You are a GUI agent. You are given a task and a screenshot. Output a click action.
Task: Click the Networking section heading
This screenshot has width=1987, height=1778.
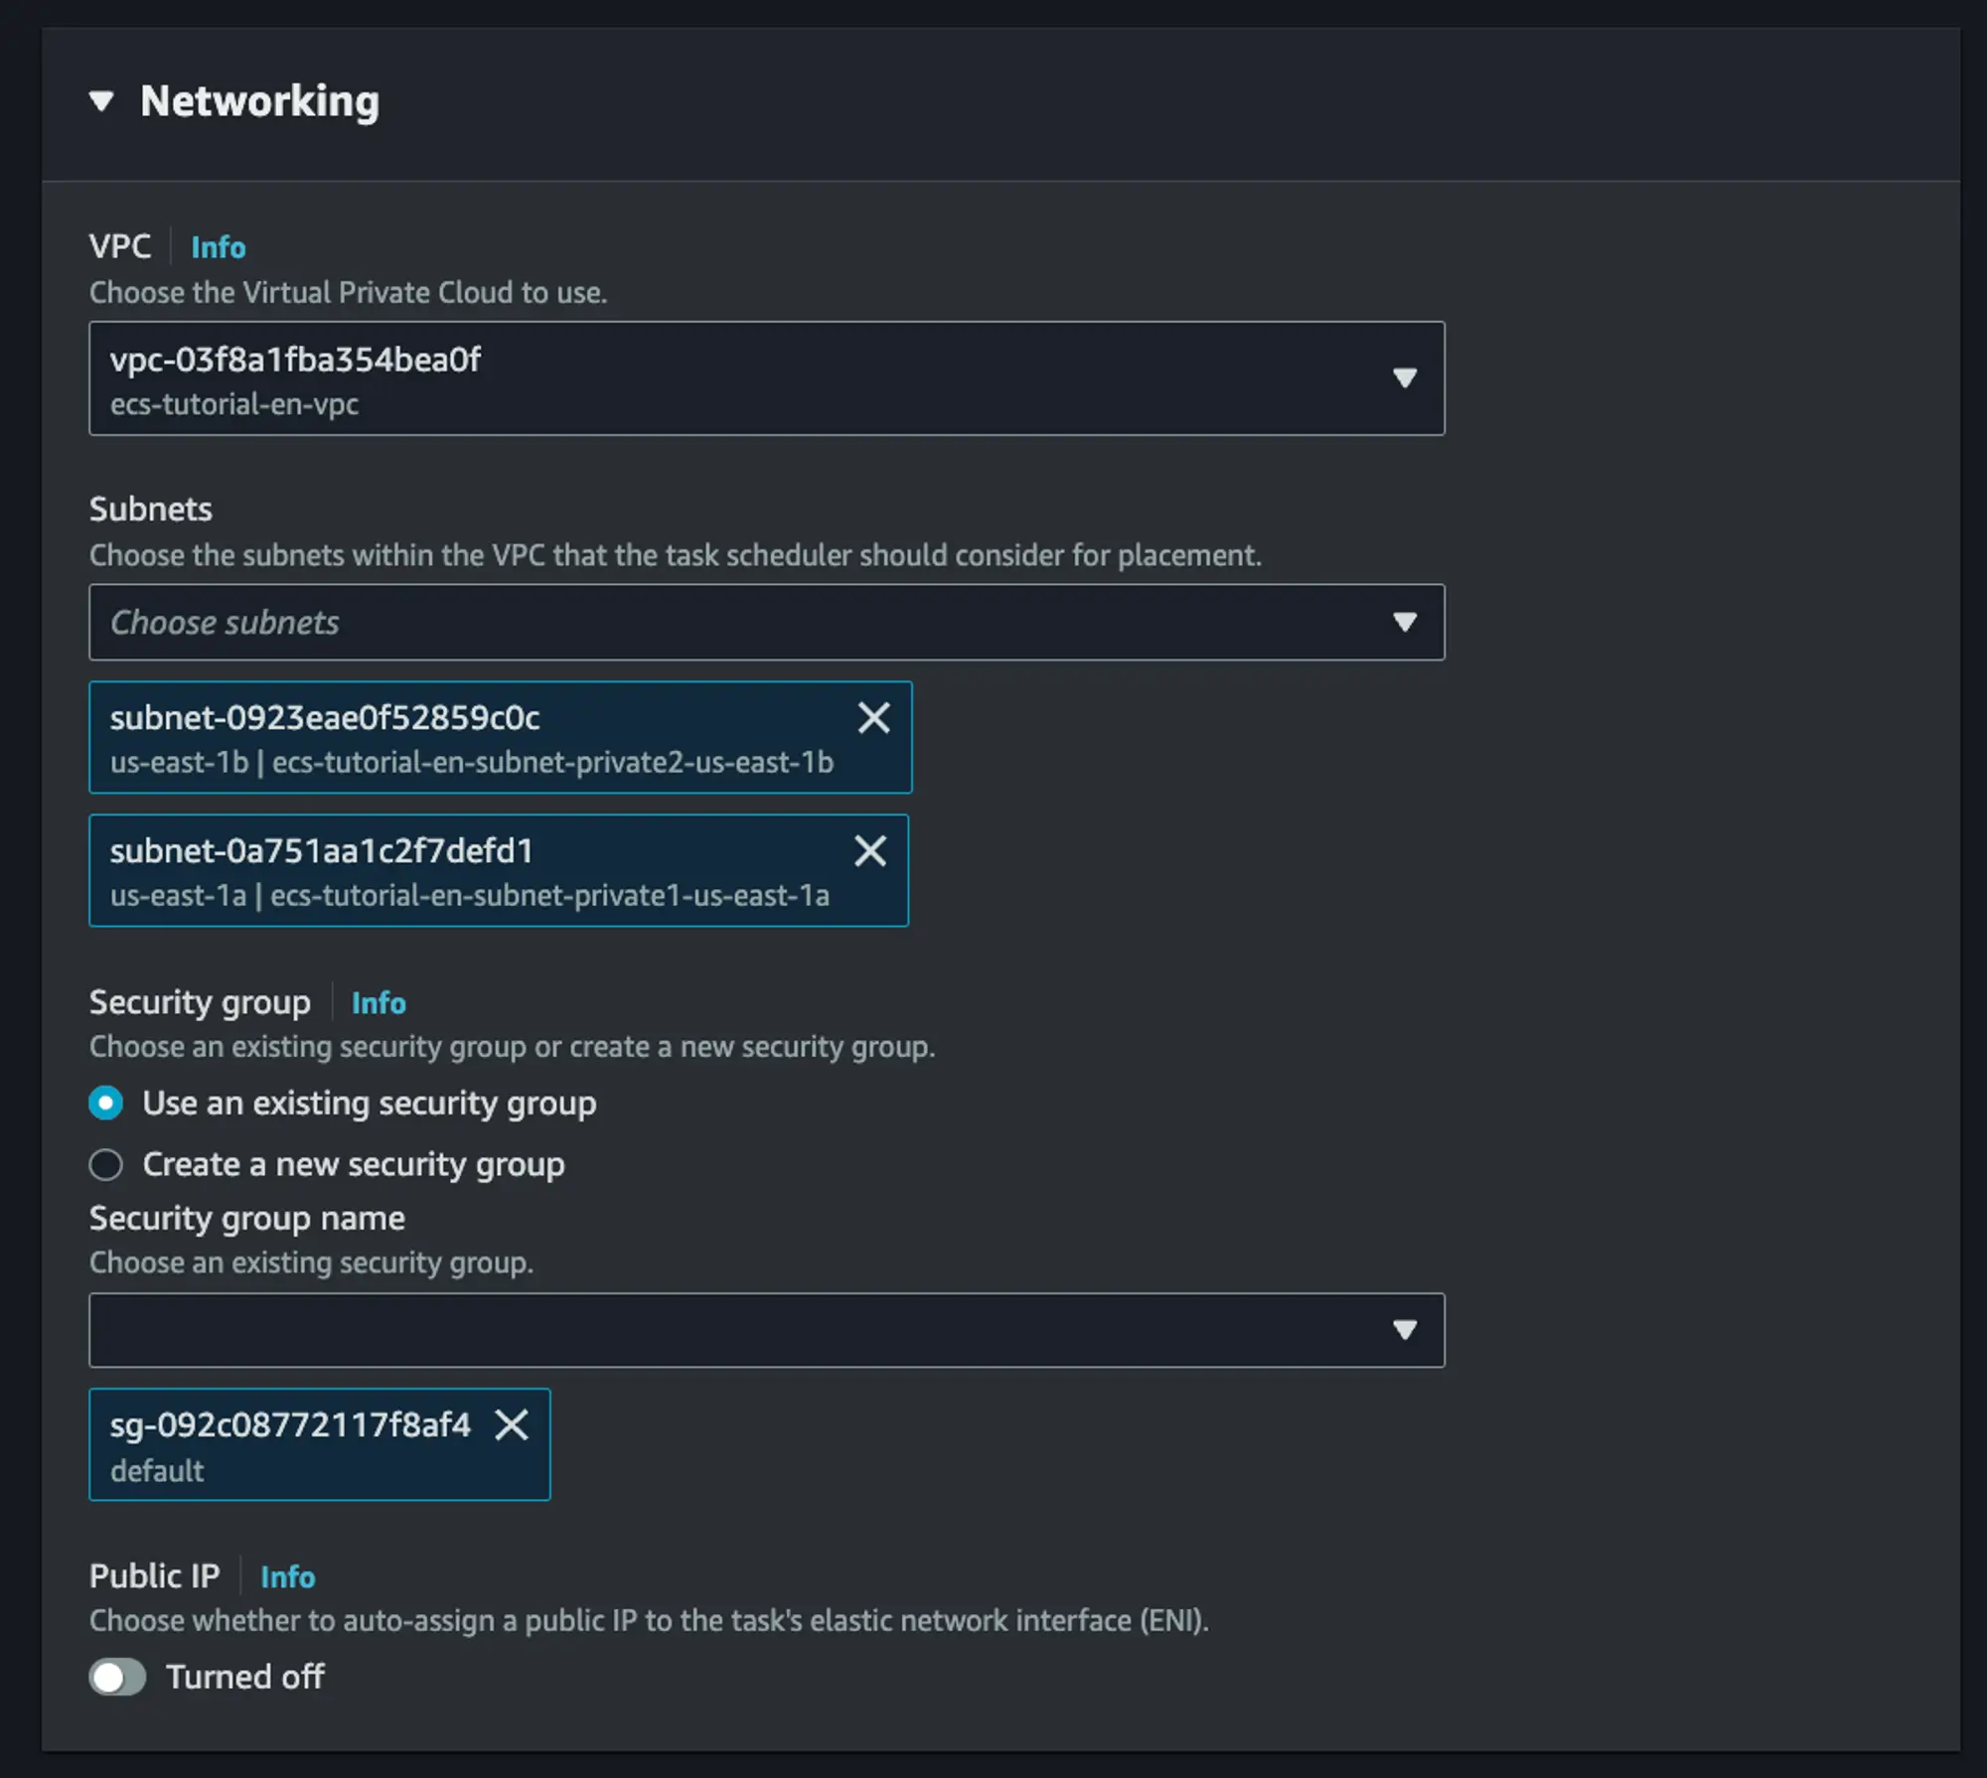[259, 100]
